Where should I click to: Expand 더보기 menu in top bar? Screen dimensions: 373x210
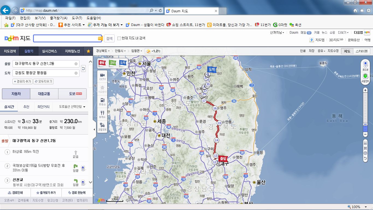click(344, 32)
